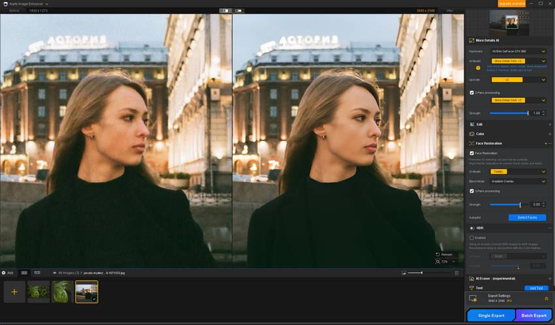The width and height of the screenshot is (555, 325).
Task: Adjust the More Details Strength slider
Action: 509,113
